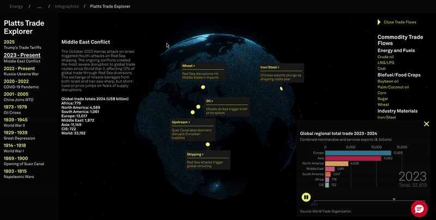
Task: Click the yellow globe marker under Iron/Steel
Action: (x=281, y=89)
